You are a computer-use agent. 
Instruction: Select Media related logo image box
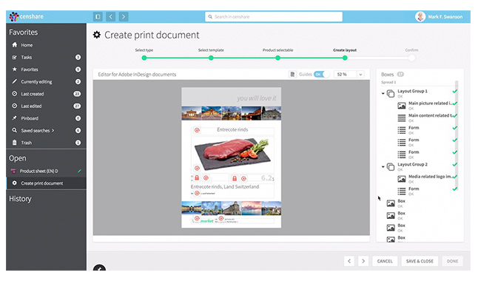point(425,179)
